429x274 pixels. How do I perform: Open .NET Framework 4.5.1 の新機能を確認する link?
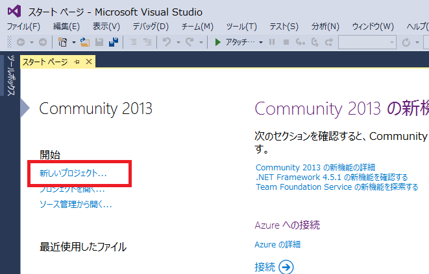coord(332,177)
